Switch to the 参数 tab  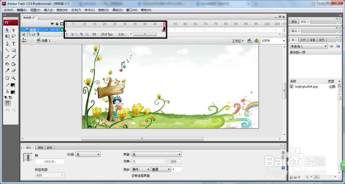pyautogui.click(x=49, y=147)
